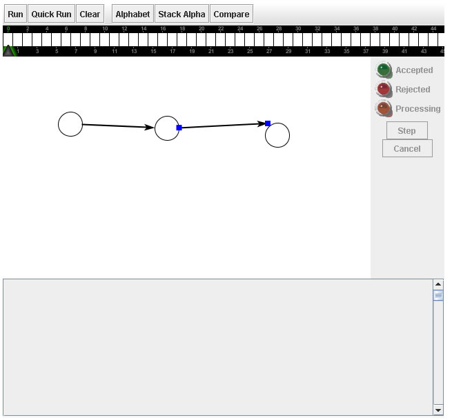Screen dimensions: 452x420
Task: Select the middle state circle
Action: pyautogui.click(x=166, y=128)
